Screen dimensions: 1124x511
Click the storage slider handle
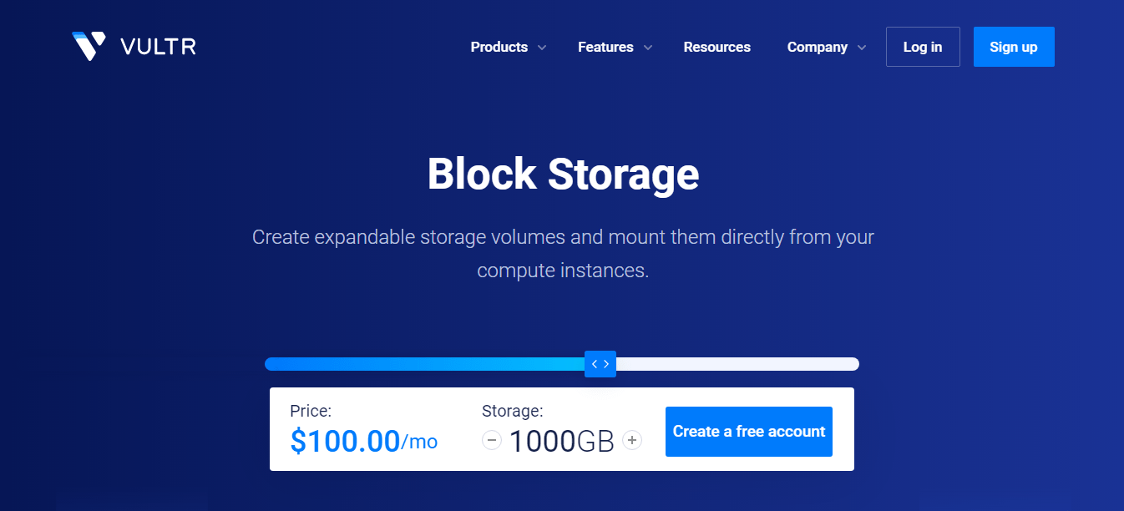(x=600, y=364)
